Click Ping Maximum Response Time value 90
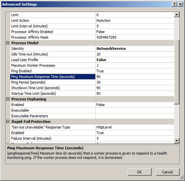This screenshot has height=181, width=185. (x=135, y=77)
